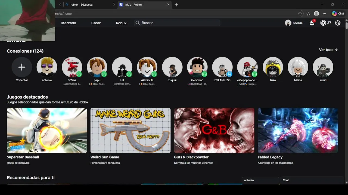
Task: Open Meica's avatar in connections
Action: [x=298, y=67]
